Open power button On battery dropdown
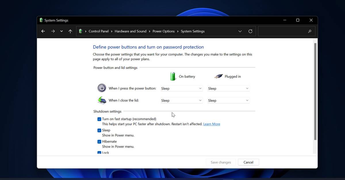Image resolution: width=345 pixels, height=180 pixels. click(181, 89)
